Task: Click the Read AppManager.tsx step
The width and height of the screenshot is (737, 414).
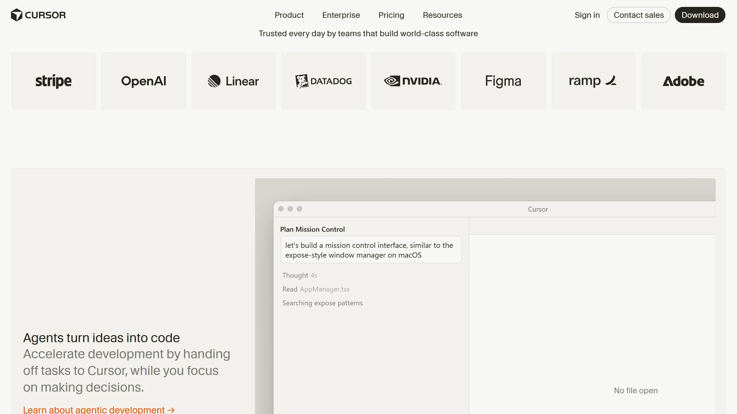Action: pyautogui.click(x=316, y=289)
